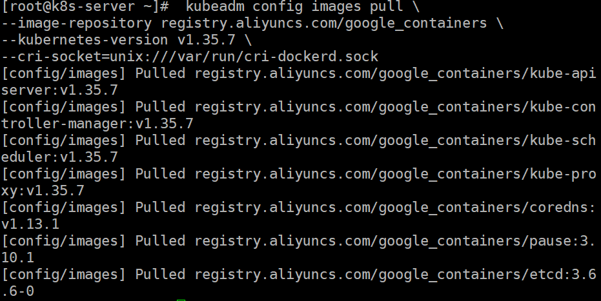Click the word pull in the command

point(386,6)
